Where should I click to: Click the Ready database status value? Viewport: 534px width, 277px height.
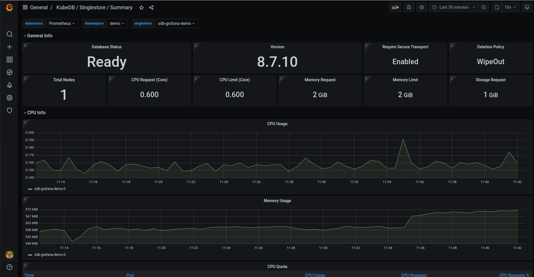click(x=107, y=62)
